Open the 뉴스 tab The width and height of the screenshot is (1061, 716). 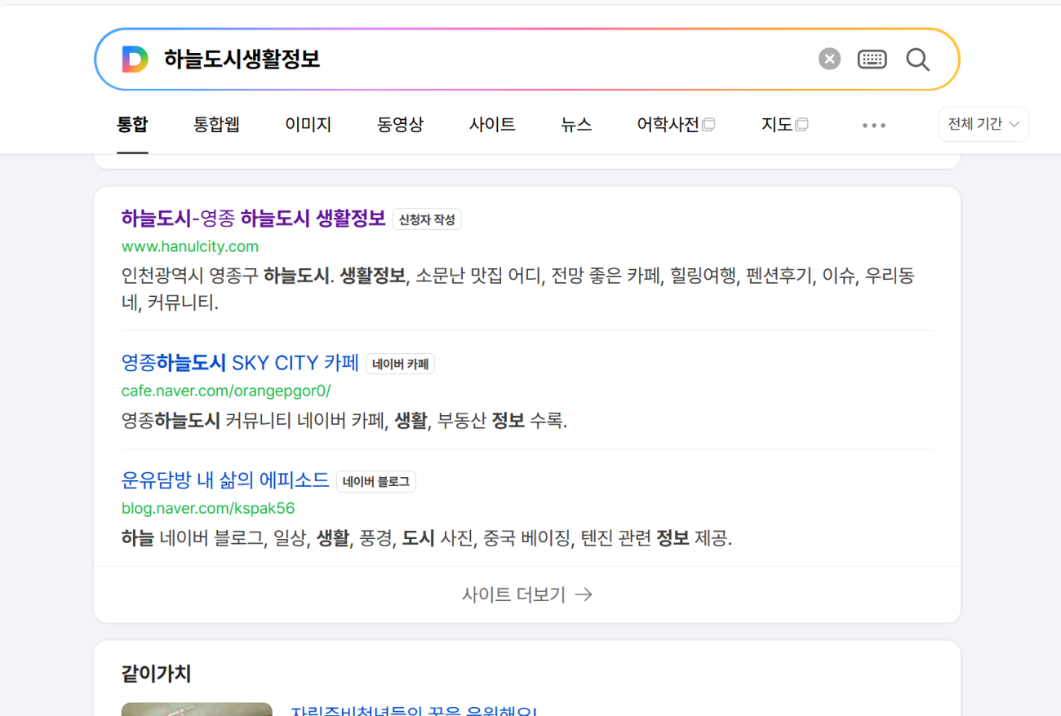point(576,125)
